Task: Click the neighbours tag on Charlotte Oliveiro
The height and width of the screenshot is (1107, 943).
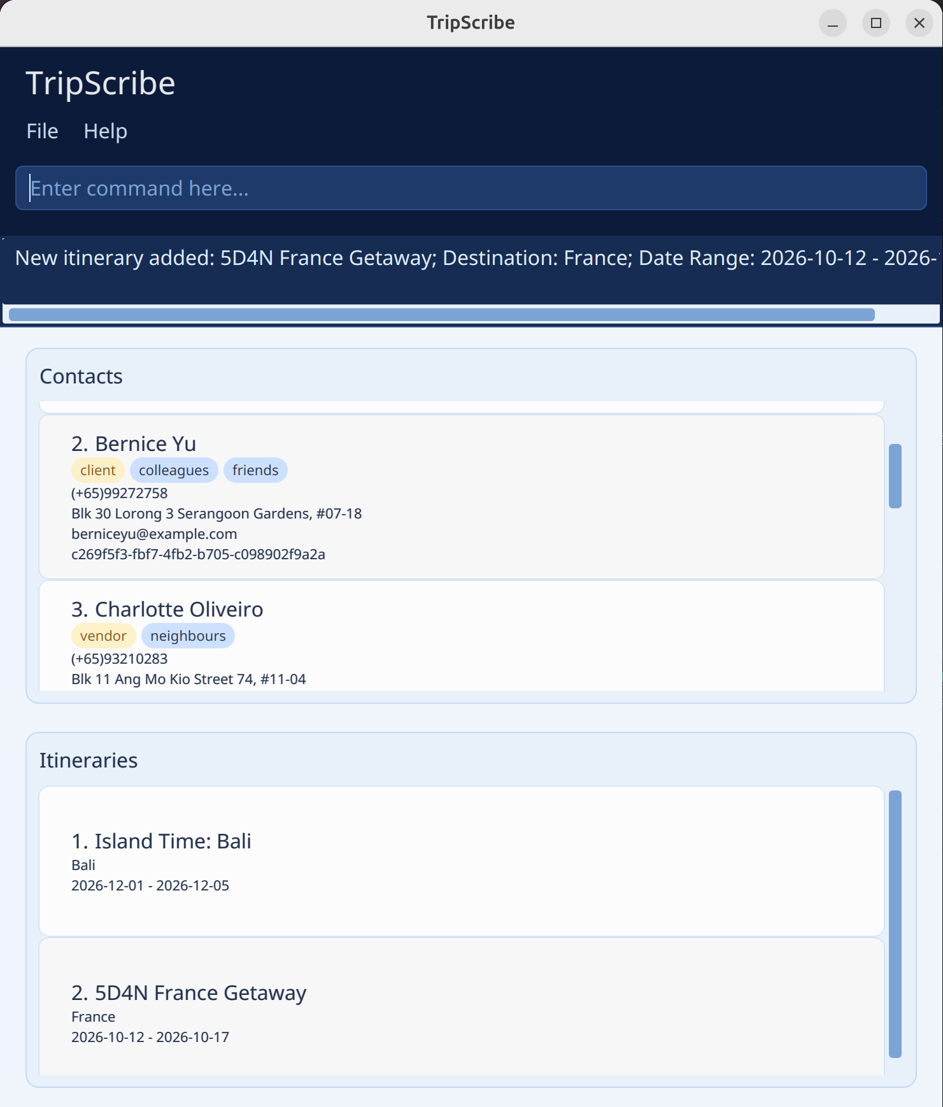Action: click(188, 636)
